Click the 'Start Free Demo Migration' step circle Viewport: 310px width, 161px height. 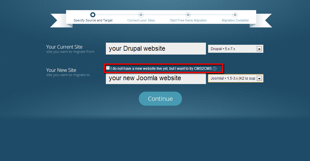(188, 15)
